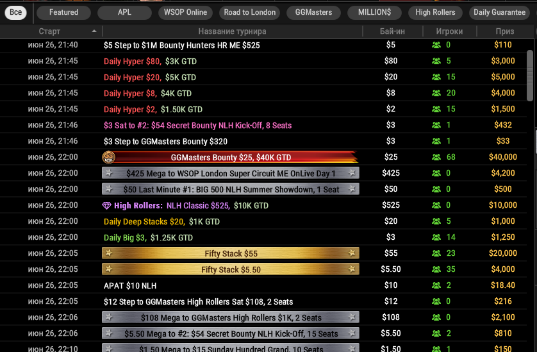Sort by Название турнира column
This screenshot has height=352, width=537.
point(232,31)
